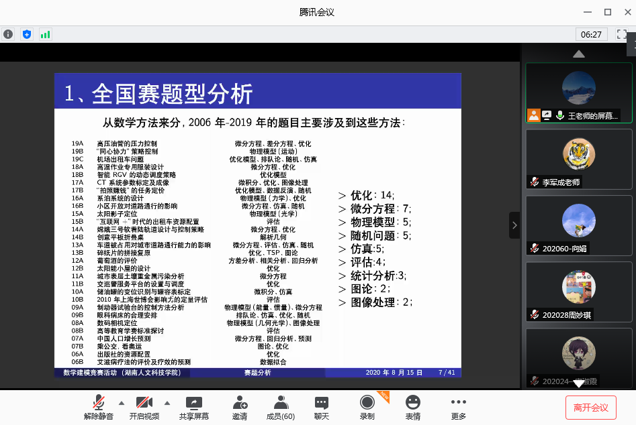
Task: Open the 更多 more options menu
Action: (x=459, y=407)
